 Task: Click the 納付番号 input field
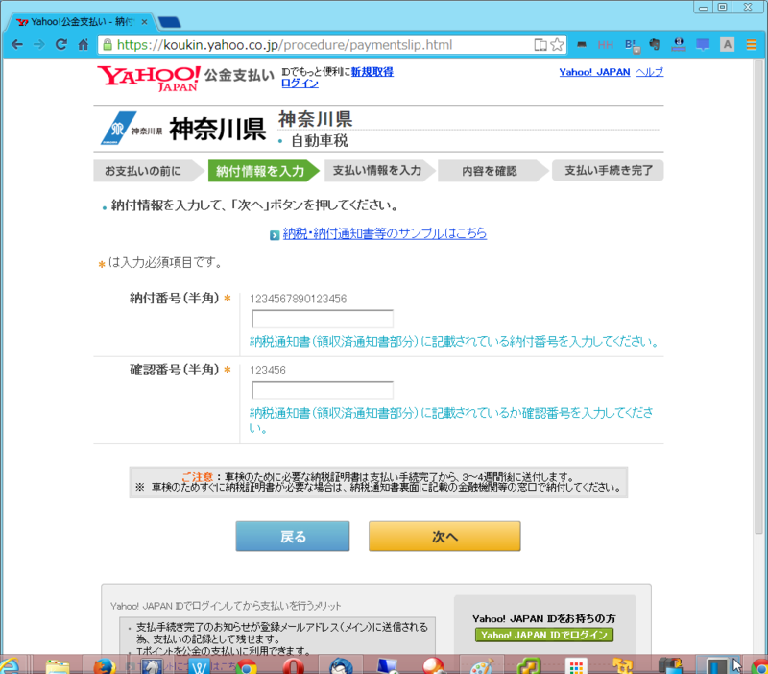coord(323,319)
